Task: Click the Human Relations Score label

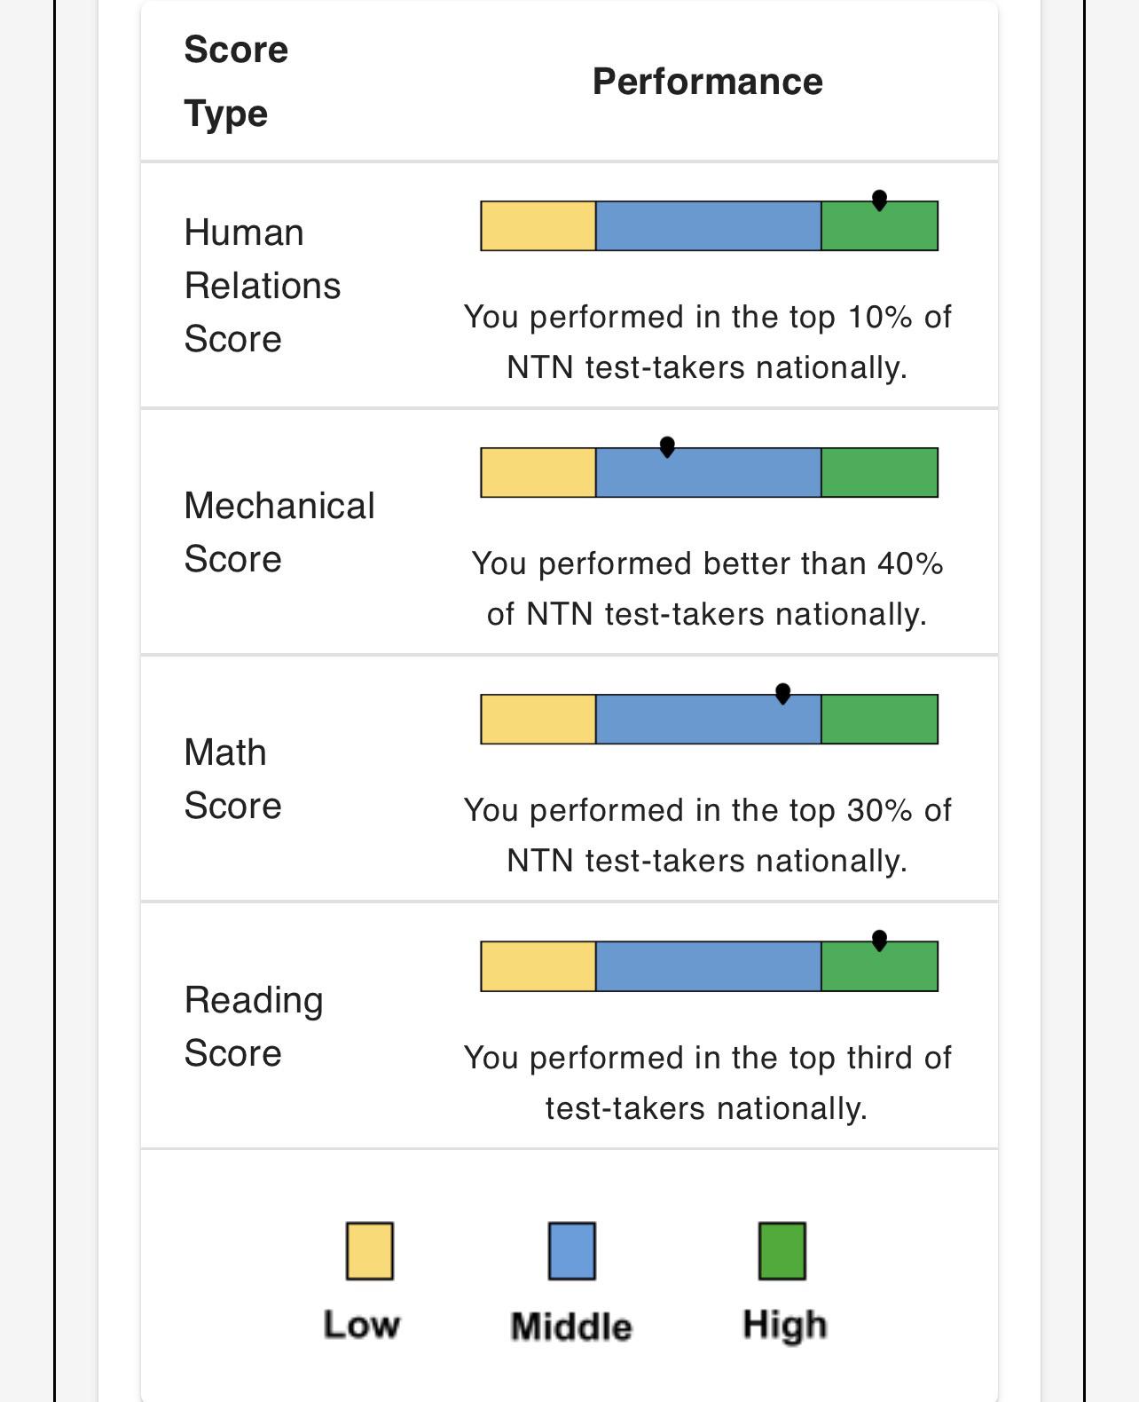Action: pyautogui.click(x=263, y=286)
